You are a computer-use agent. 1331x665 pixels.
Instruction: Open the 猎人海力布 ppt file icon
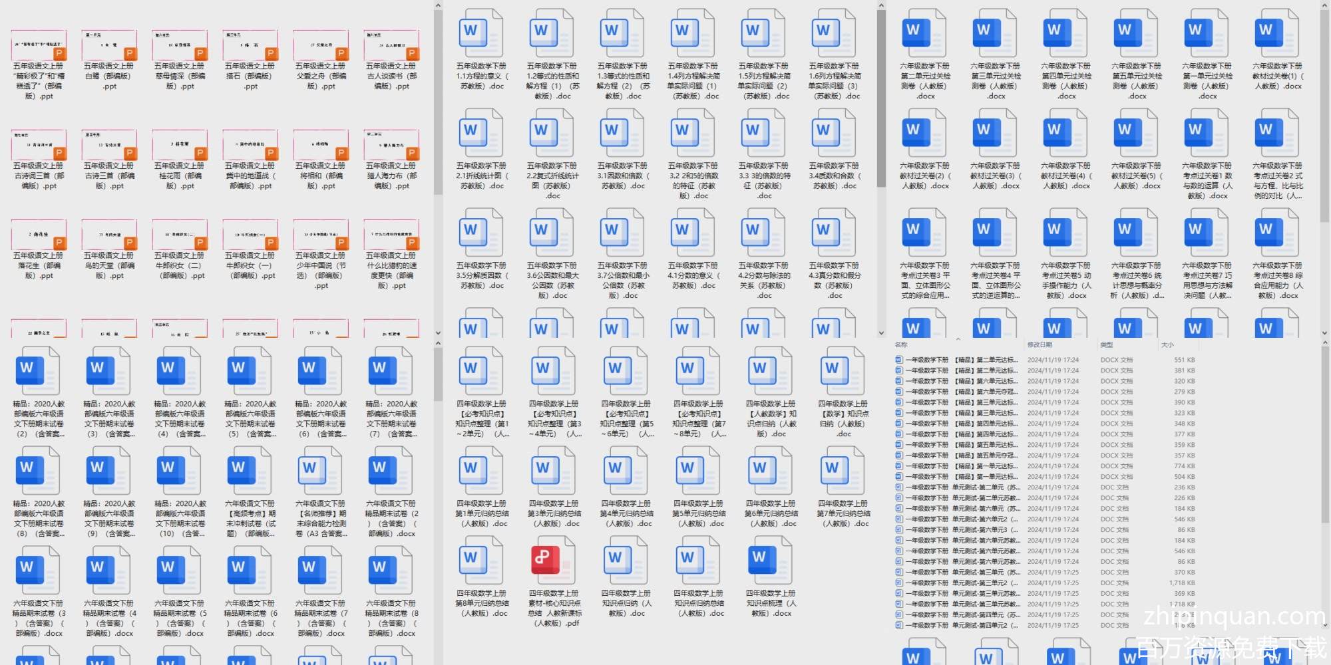[x=391, y=144]
